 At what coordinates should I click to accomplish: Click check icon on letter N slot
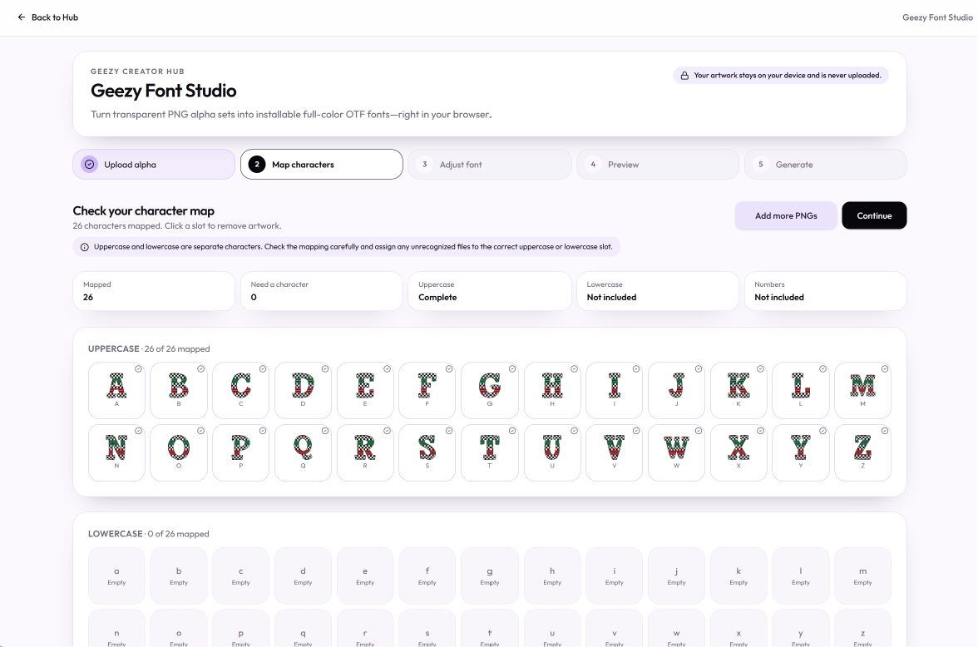coord(138,431)
